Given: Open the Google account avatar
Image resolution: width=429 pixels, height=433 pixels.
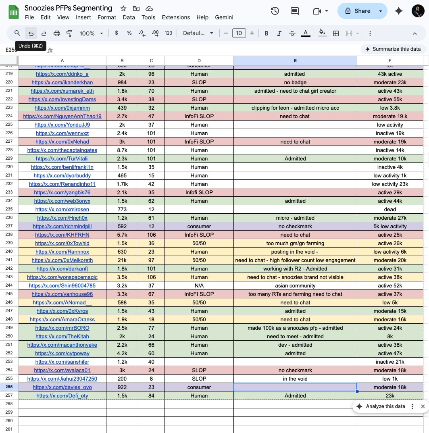Looking at the screenshot, I should [x=418, y=11].
